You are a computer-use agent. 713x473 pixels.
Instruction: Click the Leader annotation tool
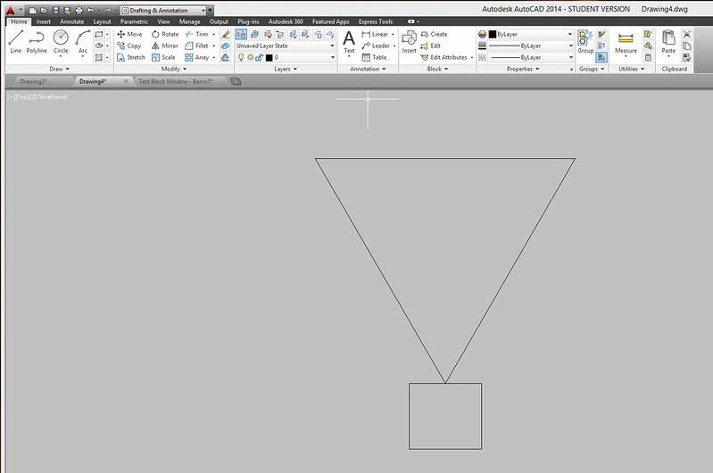pyautogui.click(x=376, y=46)
